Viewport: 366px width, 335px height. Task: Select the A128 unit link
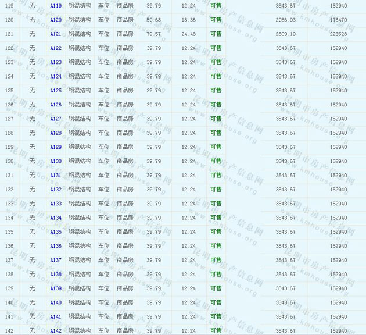[x=56, y=133]
